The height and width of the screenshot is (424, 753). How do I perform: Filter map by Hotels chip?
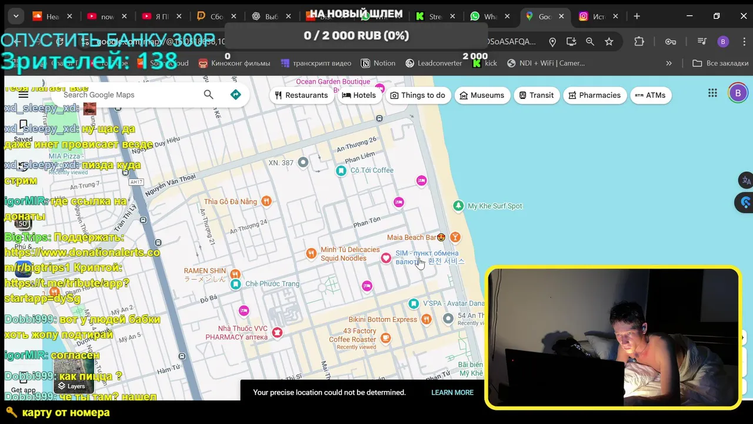[x=359, y=95]
